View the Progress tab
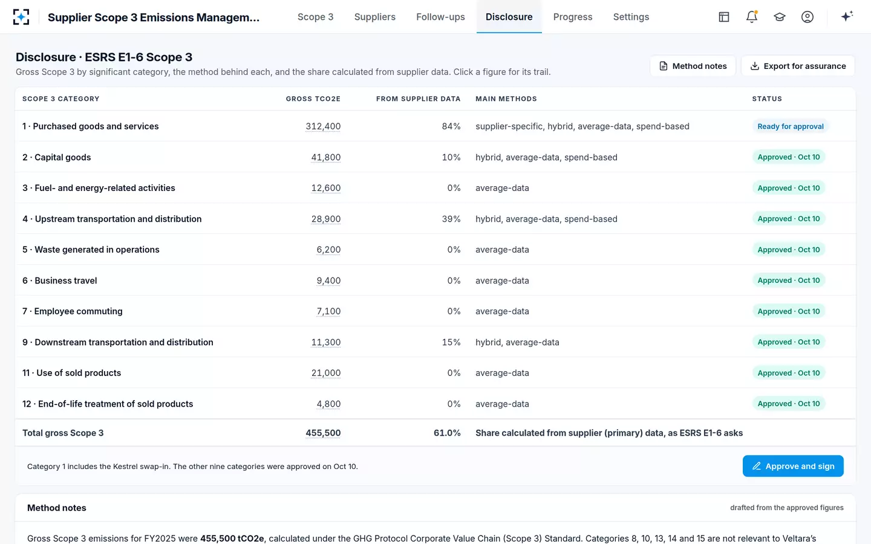Image resolution: width=871 pixels, height=544 pixels. point(573,17)
